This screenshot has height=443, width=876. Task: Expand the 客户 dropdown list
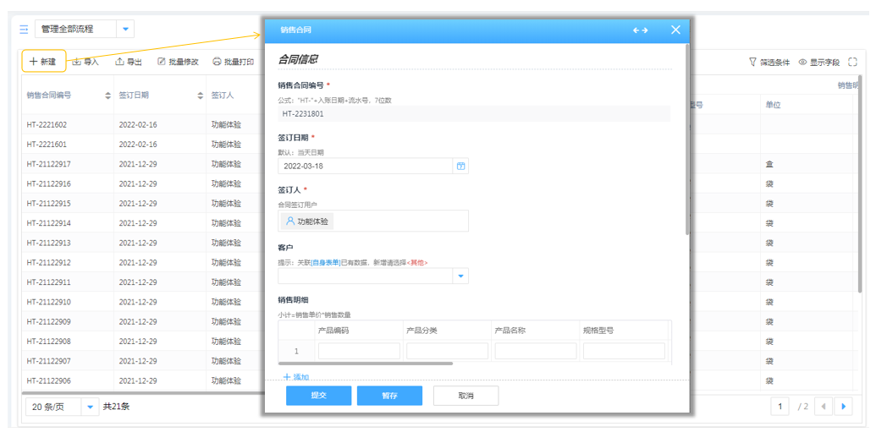point(460,276)
